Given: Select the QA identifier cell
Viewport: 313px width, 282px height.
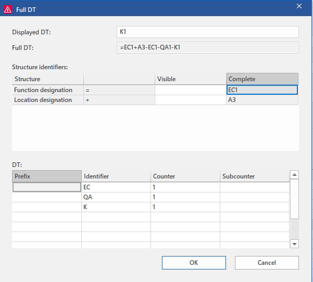Looking at the screenshot, I should (116, 197).
